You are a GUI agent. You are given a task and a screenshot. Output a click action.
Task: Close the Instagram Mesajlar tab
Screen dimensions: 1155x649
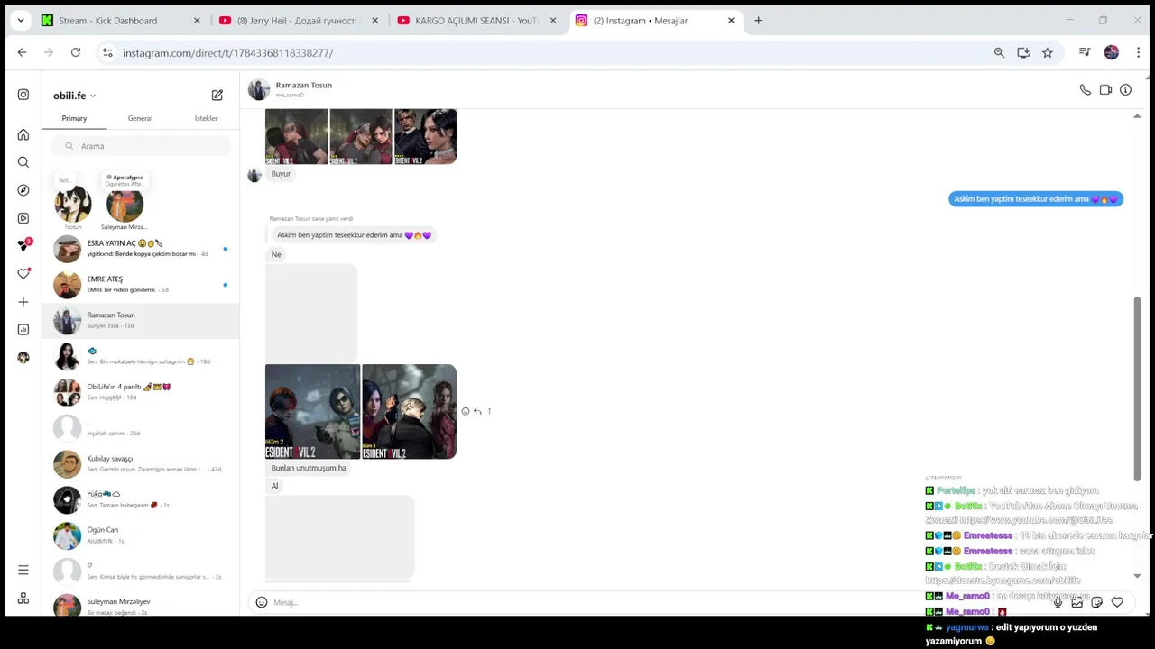(x=731, y=21)
